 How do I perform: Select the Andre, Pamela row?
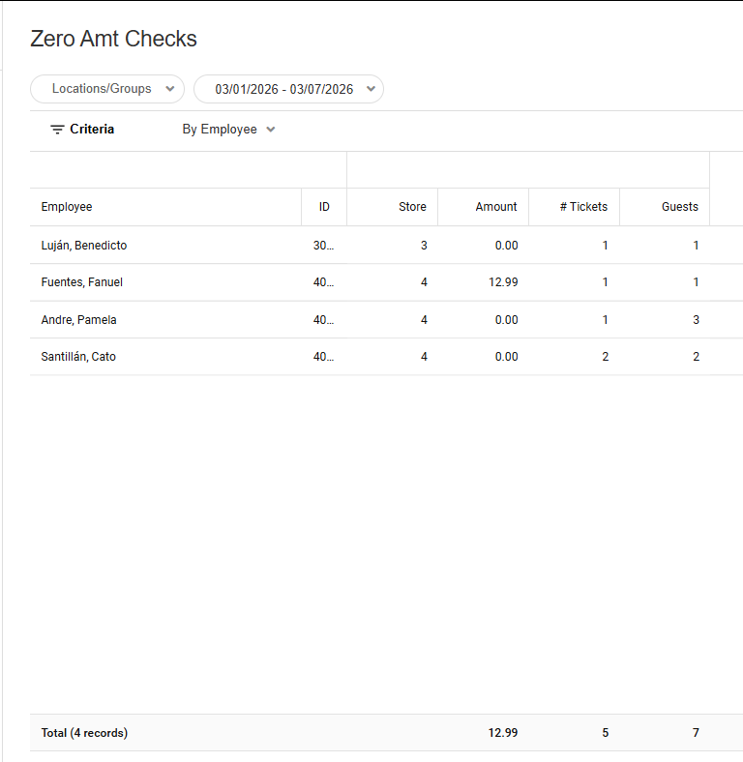[x=78, y=320]
